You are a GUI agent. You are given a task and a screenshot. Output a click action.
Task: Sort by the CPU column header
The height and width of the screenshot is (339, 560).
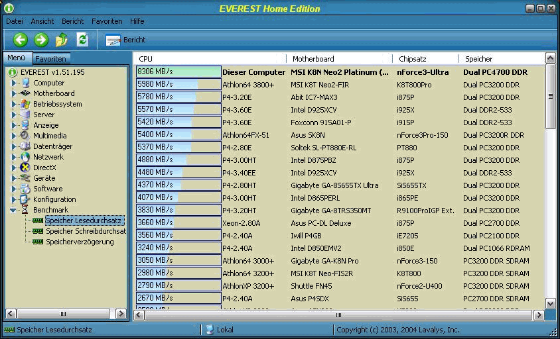[210, 59]
